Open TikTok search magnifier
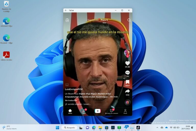196x131 pixels. tap(129, 20)
